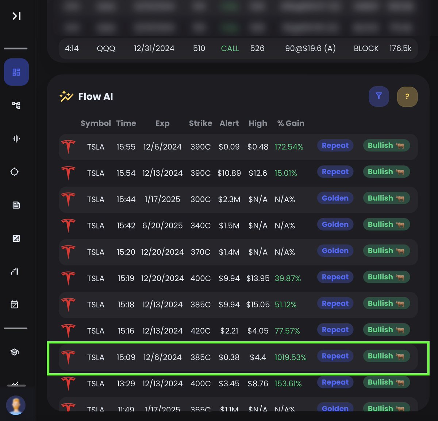Viewport: 438px width, 421px height.
Task: Open the document news icon in sidebar
Action: (16, 205)
